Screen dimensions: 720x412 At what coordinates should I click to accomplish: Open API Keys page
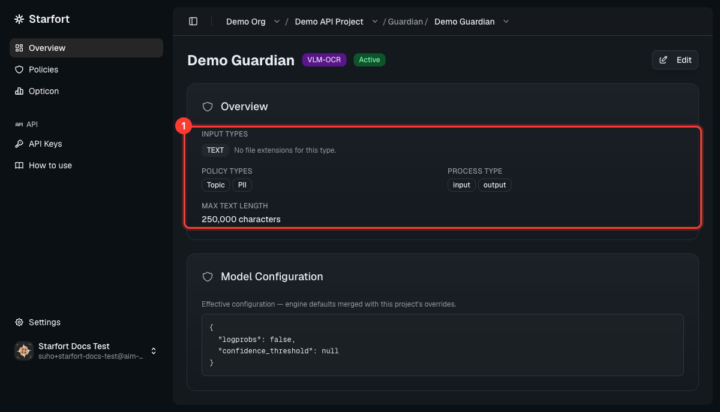pyautogui.click(x=86, y=144)
